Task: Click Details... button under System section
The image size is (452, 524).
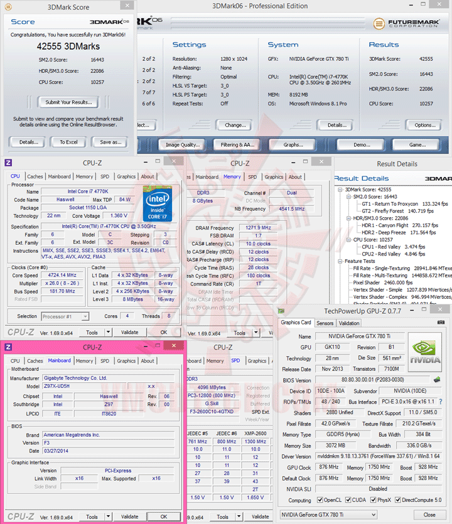Action: coord(336,125)
